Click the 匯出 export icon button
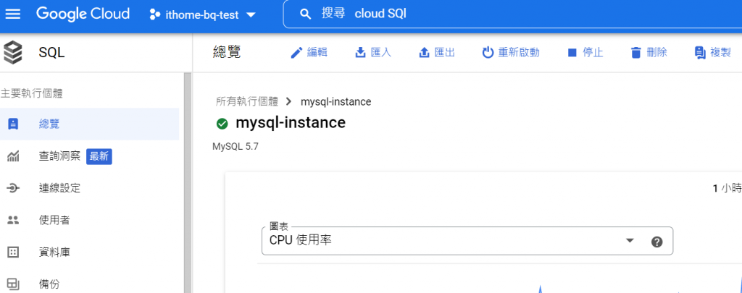 436,53
